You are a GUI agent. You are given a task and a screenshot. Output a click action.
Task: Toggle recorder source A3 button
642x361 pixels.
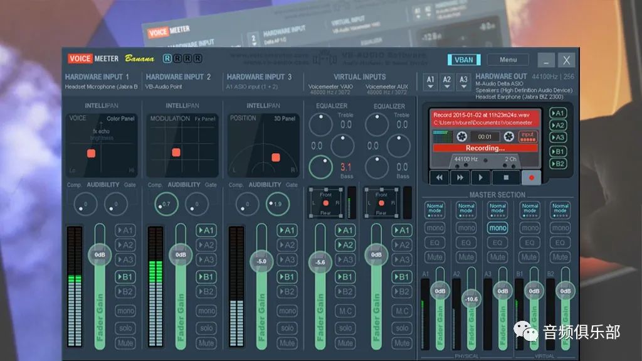coord(557,137)
